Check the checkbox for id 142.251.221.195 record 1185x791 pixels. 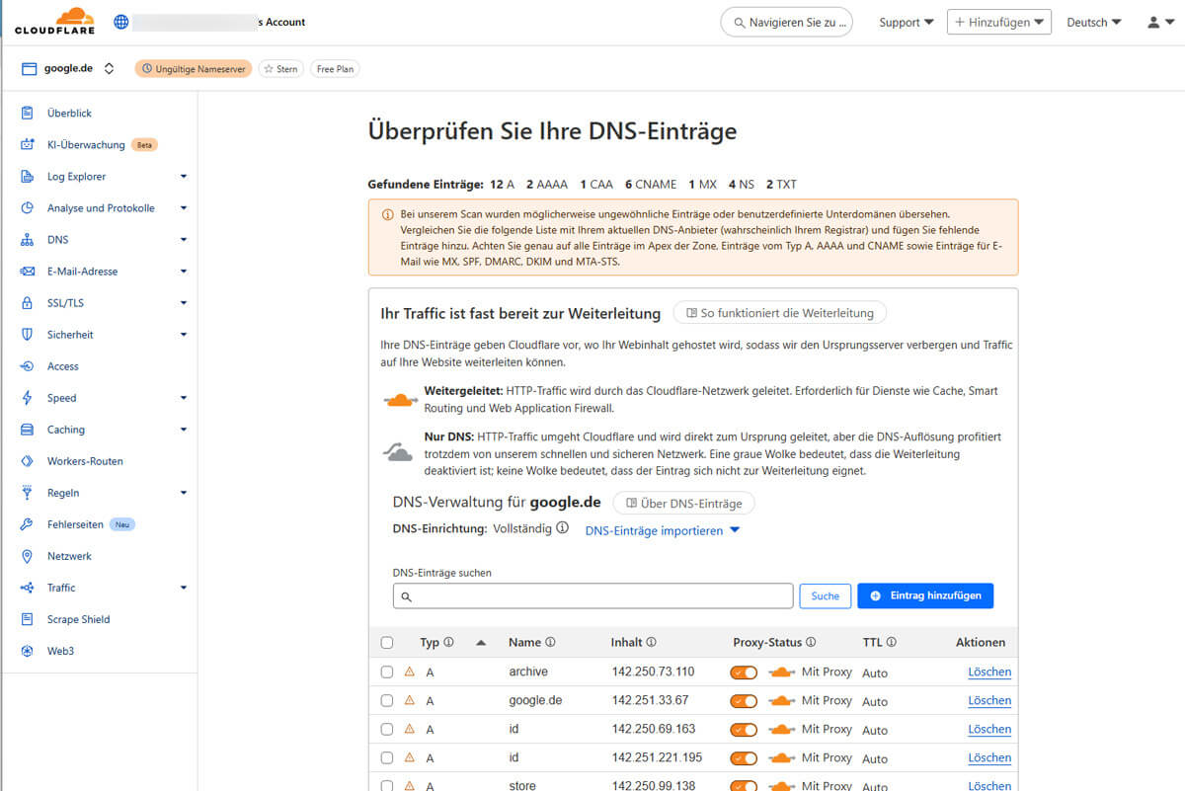[387, 757]
